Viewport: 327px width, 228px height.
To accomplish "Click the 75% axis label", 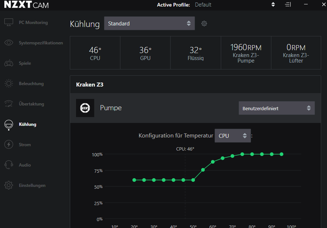I will (x=99, y=171).
